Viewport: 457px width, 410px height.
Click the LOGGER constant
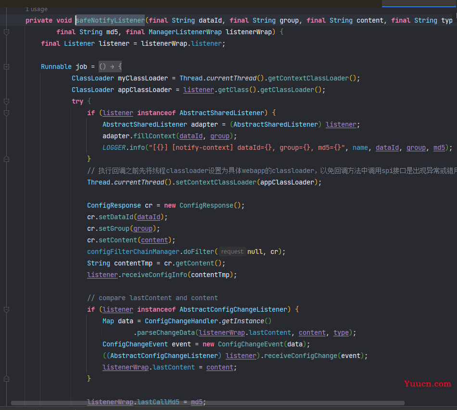point(114,147)
